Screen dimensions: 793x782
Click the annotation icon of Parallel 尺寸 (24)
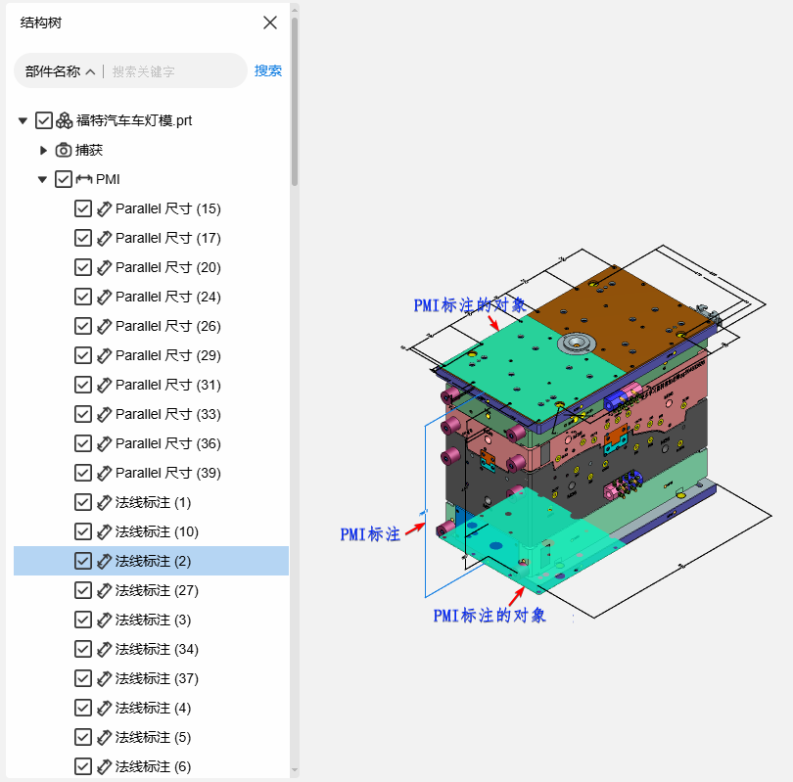pos(104,297)
